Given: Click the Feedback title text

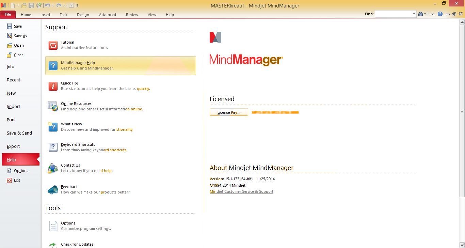Looking at the screenshot, I should 69,187.
